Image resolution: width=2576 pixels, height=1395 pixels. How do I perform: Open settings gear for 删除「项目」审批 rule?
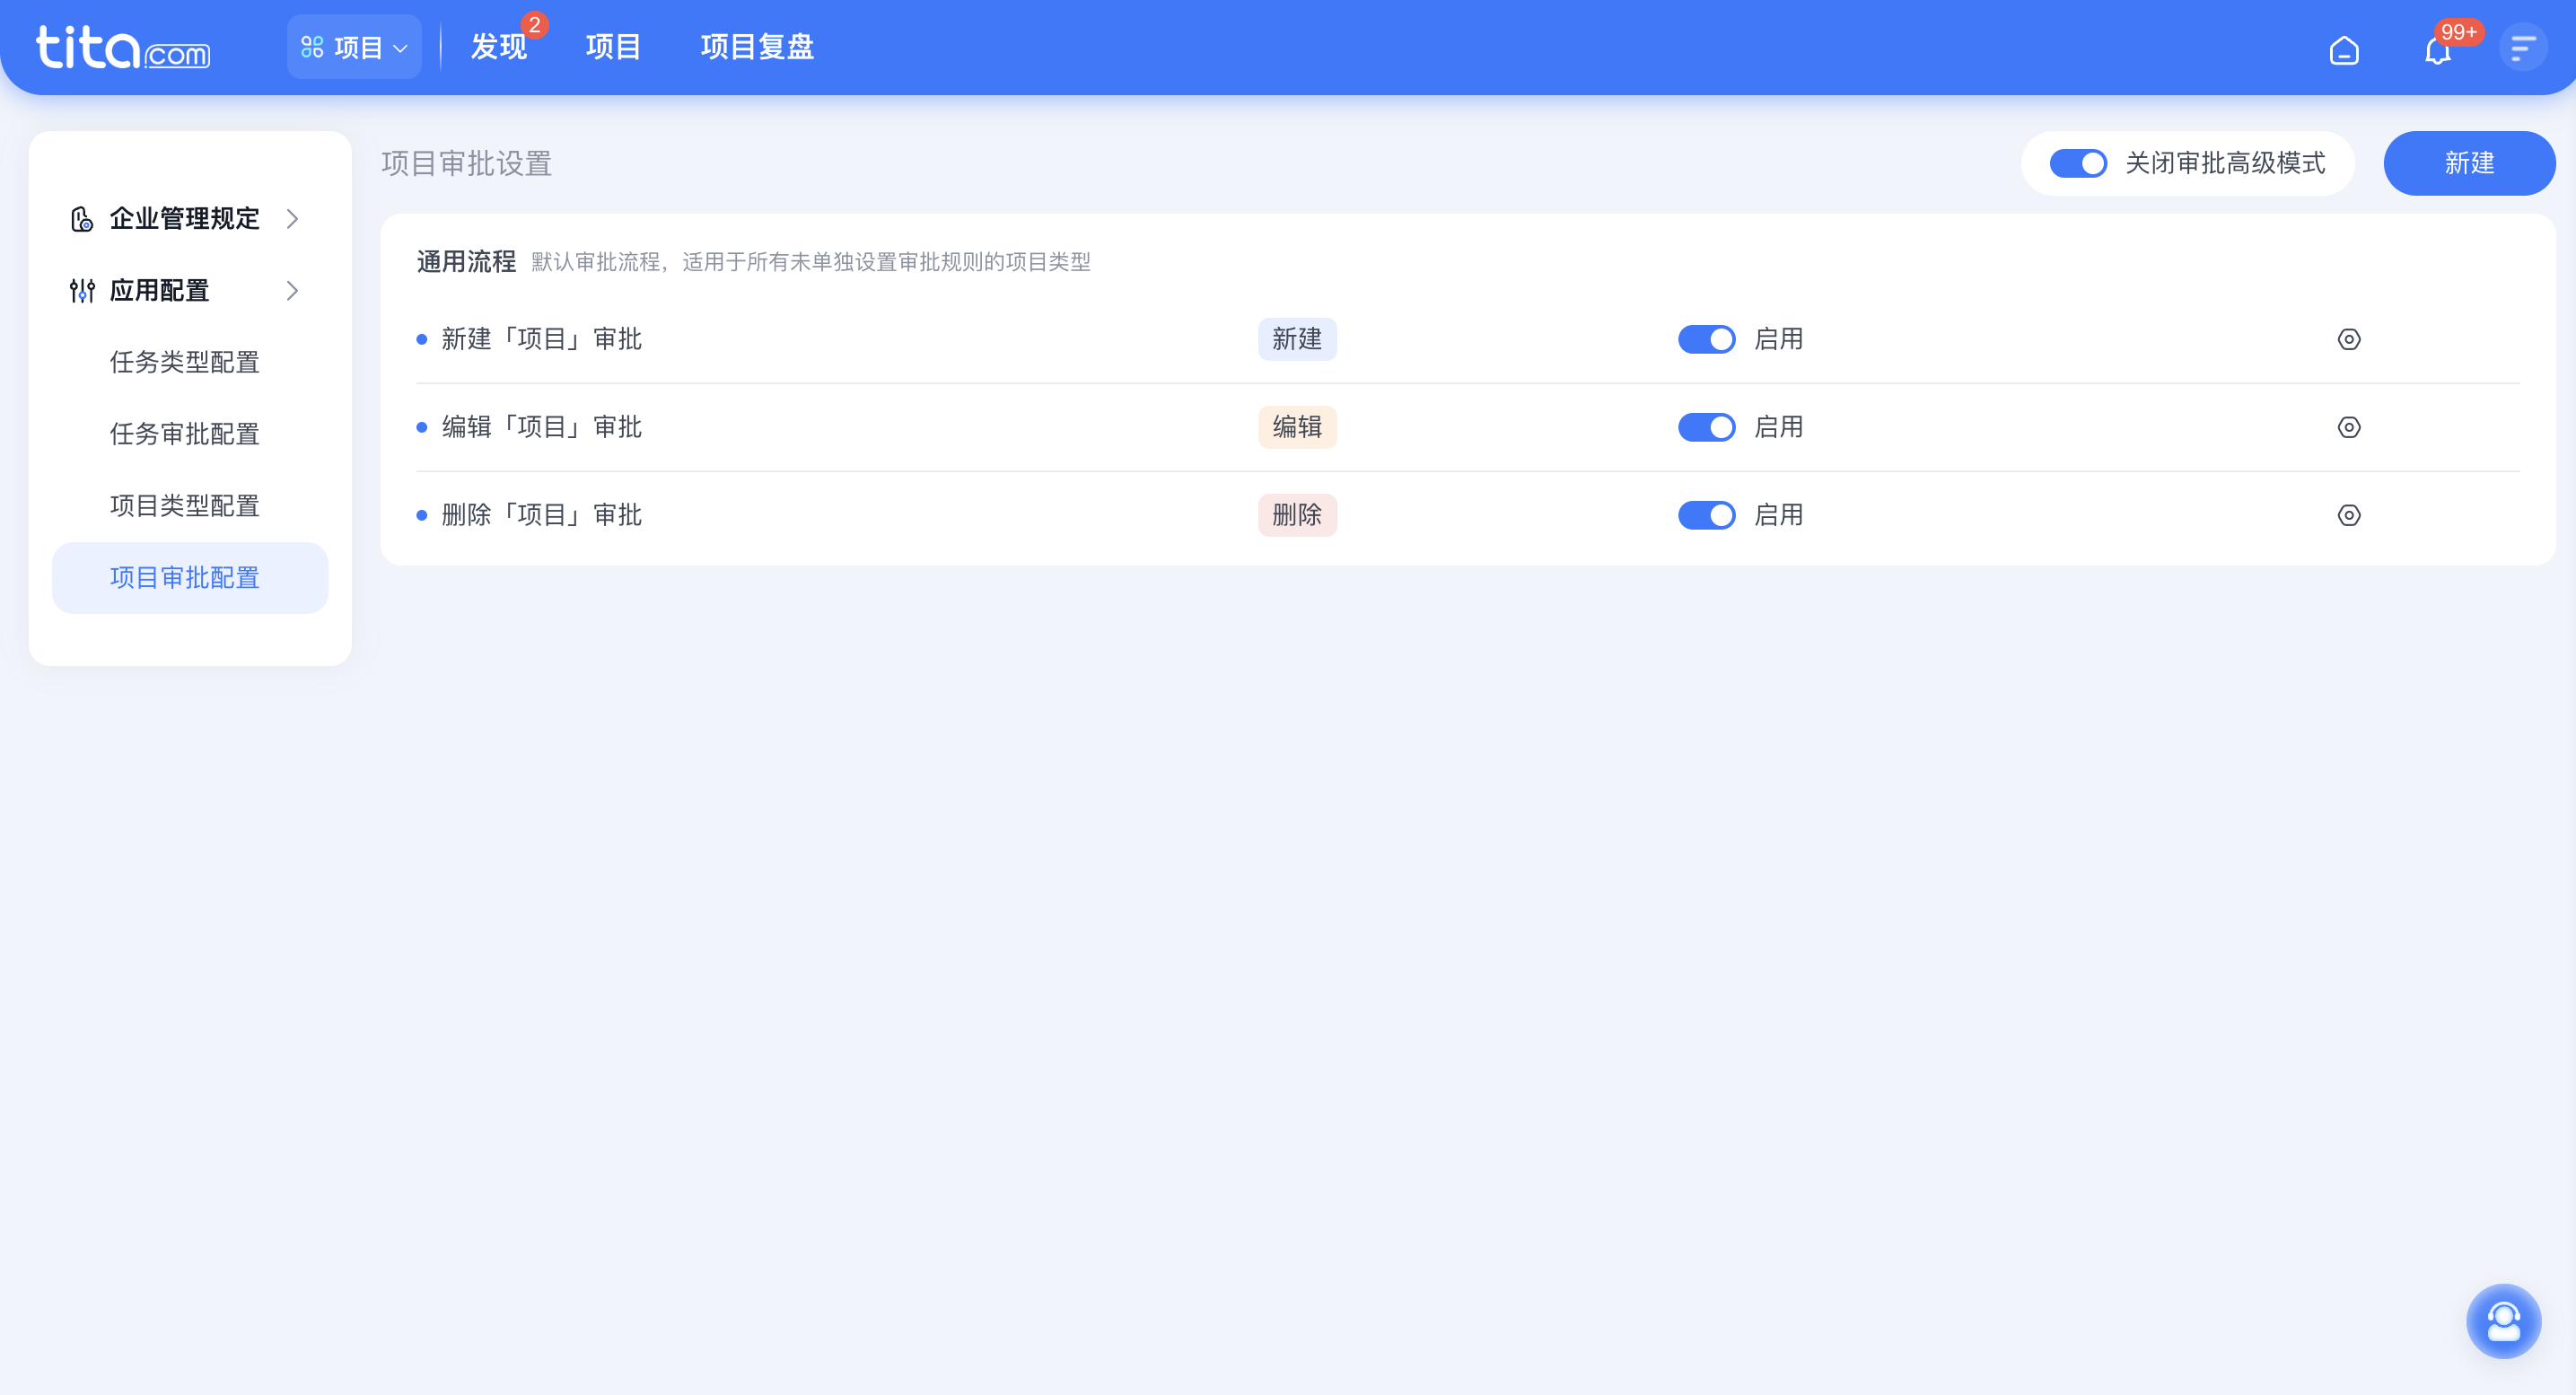[x=2349, y=515]
